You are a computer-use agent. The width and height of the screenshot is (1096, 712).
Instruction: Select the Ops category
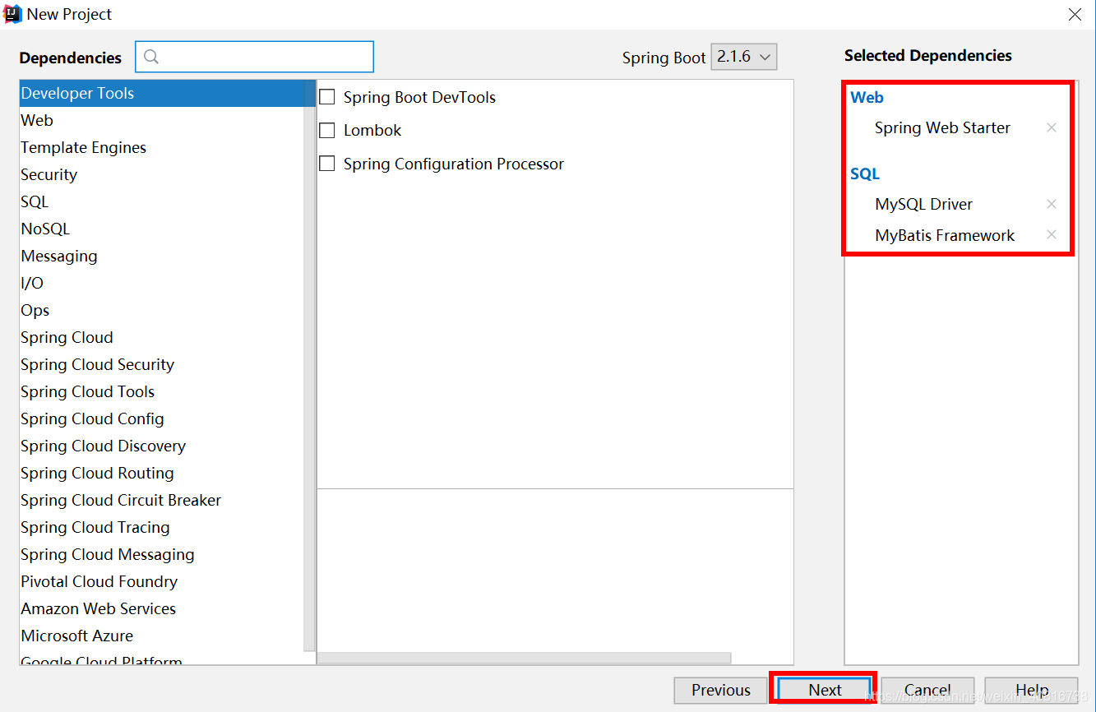161,310
